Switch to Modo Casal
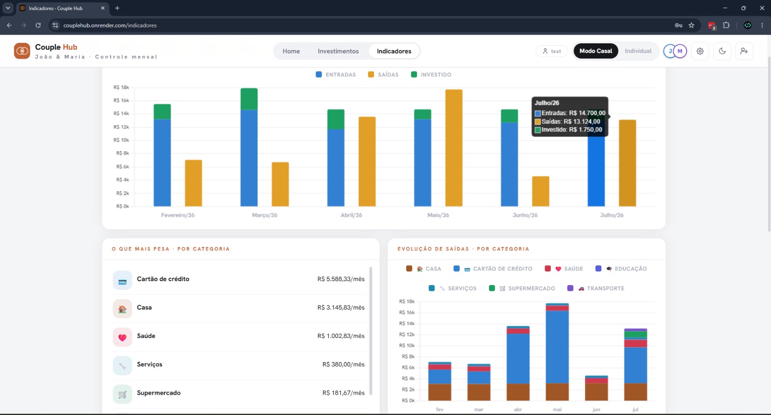 (596, 51)
